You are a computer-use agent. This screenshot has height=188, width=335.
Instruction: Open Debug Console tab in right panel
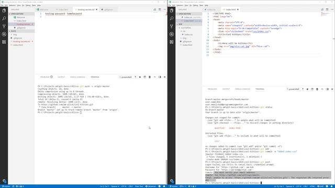[x=242, y=89]
